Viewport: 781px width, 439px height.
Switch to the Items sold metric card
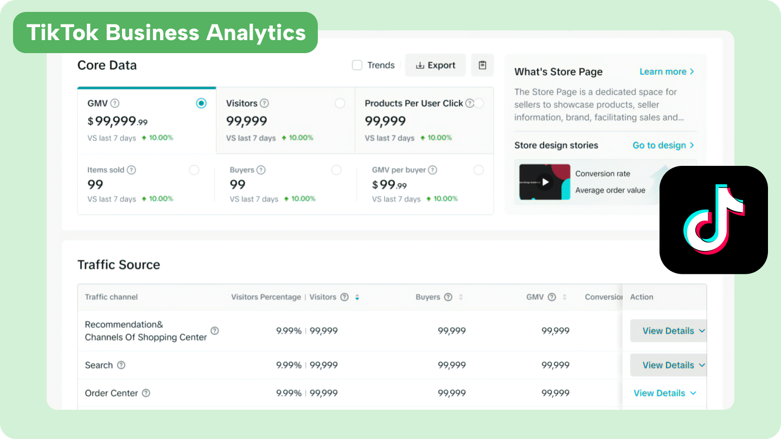point(136,184)
